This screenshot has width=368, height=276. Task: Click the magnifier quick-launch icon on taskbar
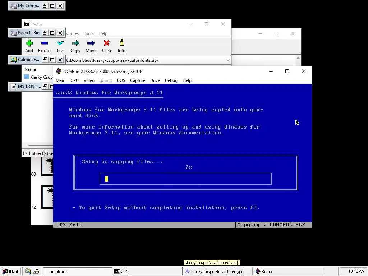(28, 272)
